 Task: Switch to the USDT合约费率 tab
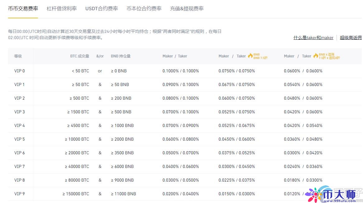tap(101, 9)
